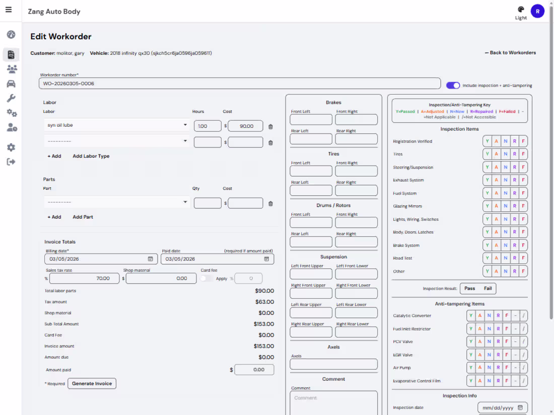Screen dimensions: 554x415
Task: Select the wrench services icon in sidebar
Action: (x=11, y=98)
